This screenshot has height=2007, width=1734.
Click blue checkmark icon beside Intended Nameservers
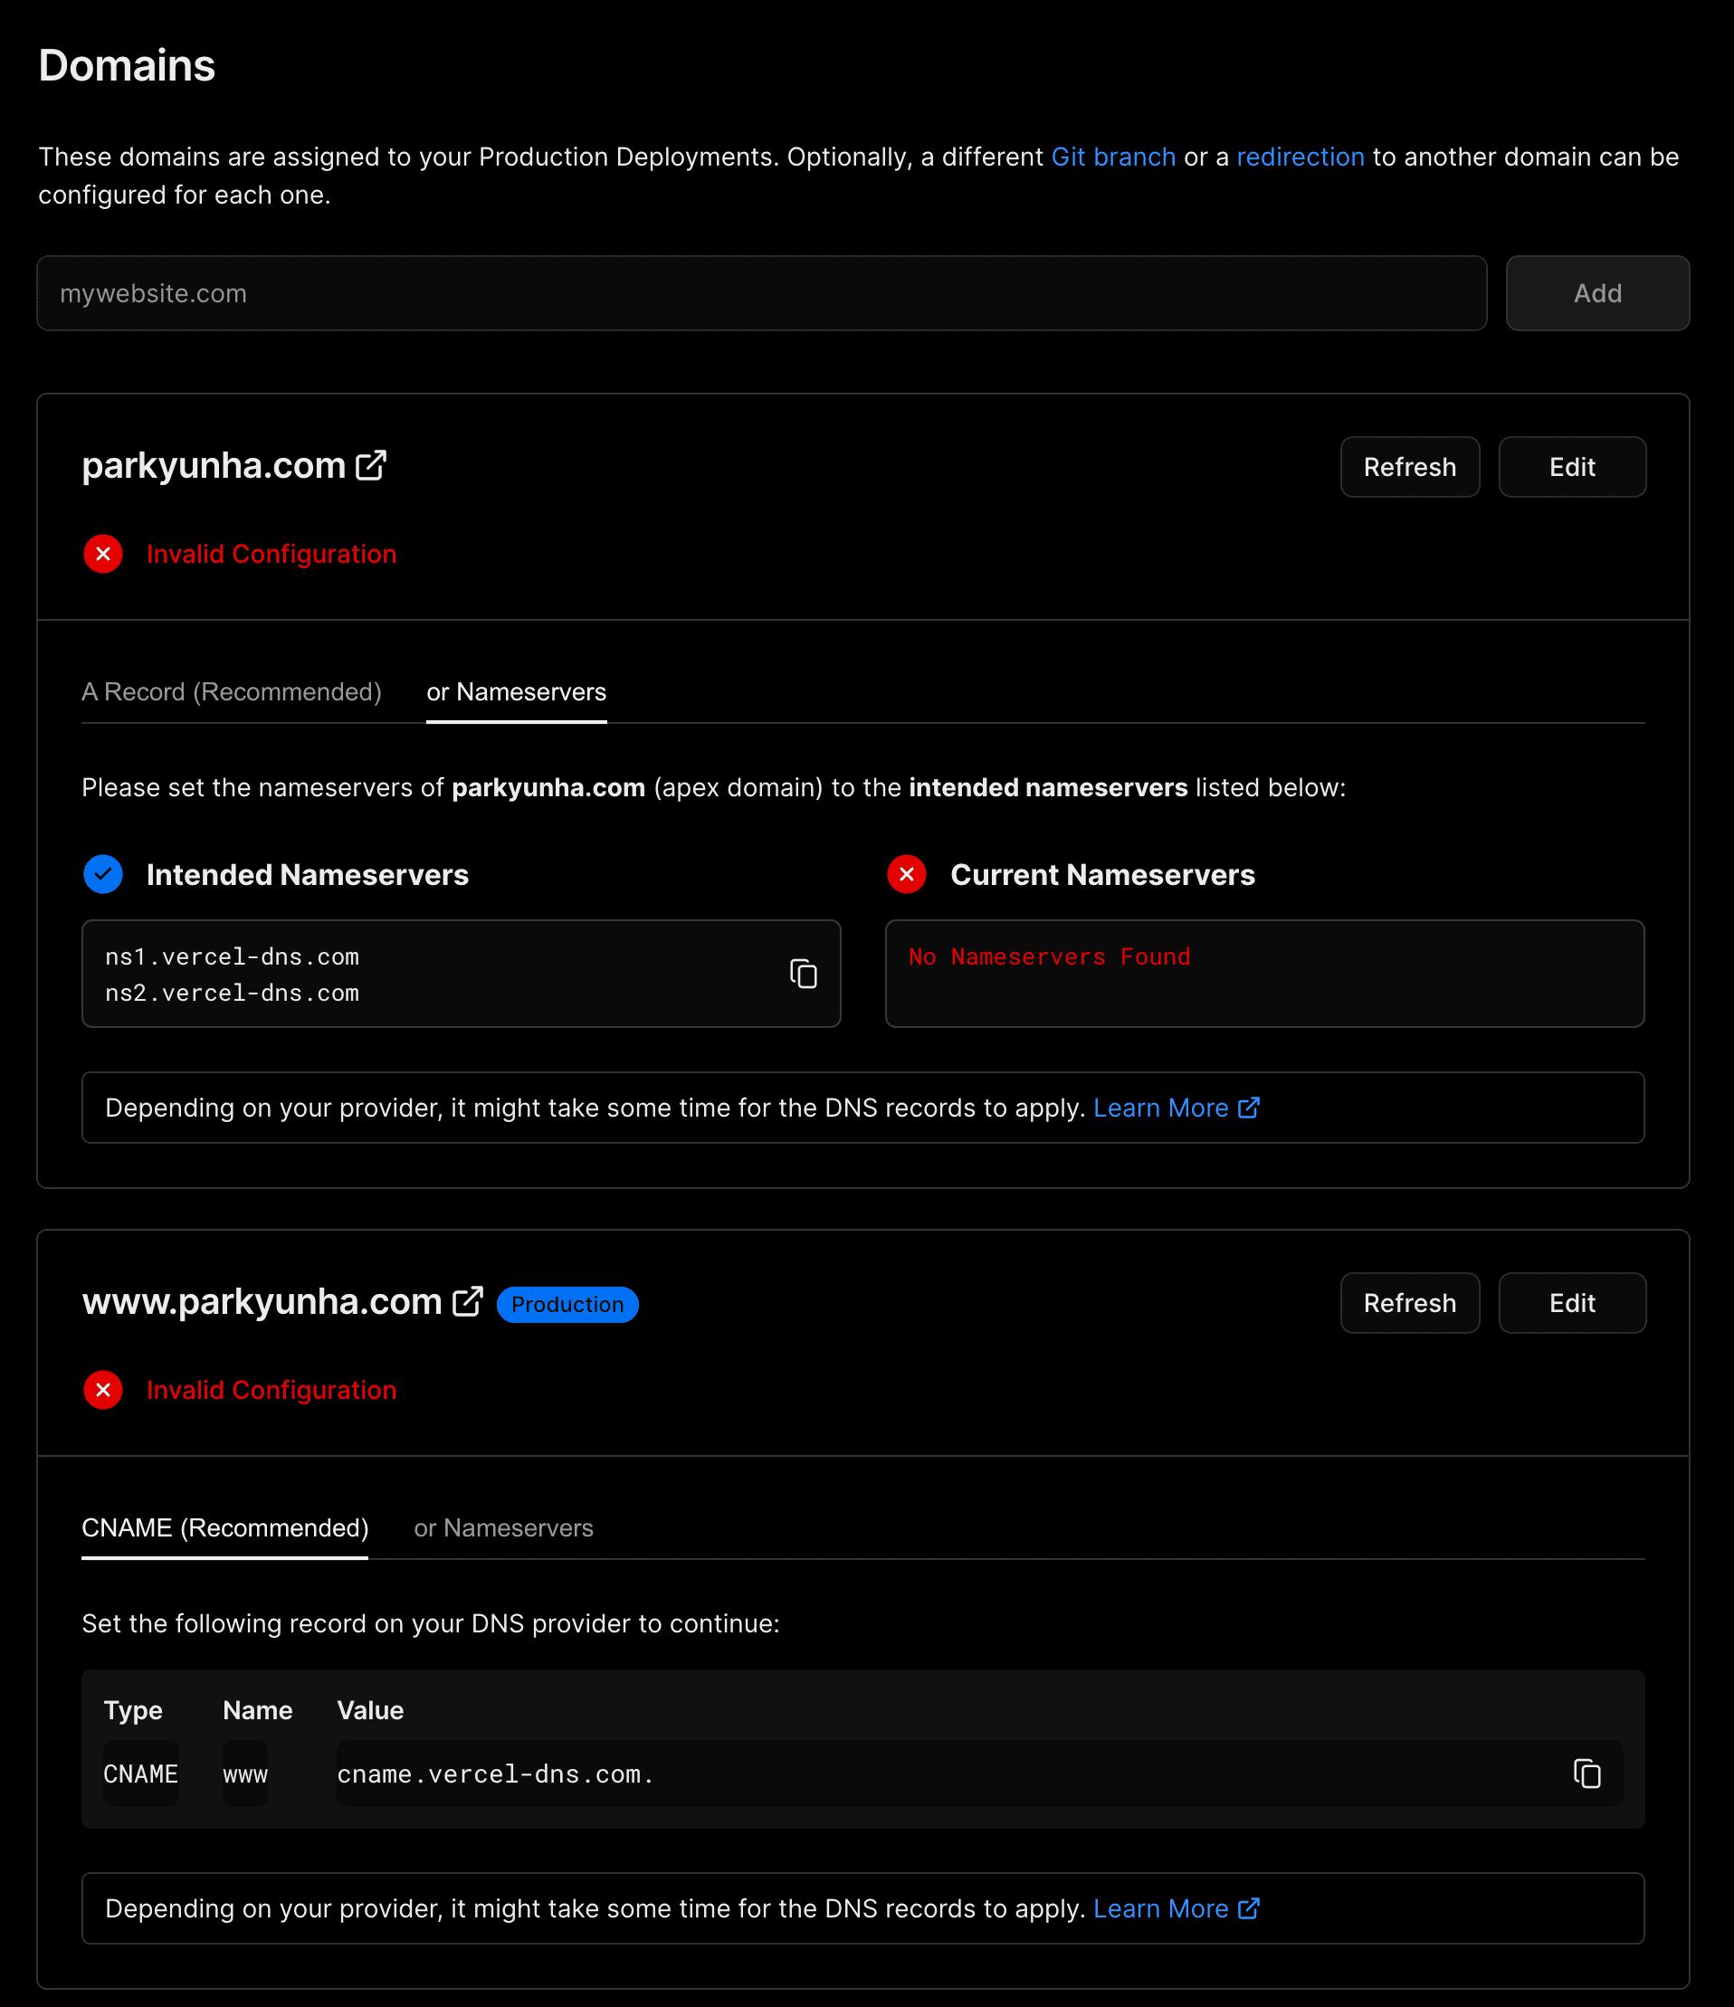click(x=102, y=875)
